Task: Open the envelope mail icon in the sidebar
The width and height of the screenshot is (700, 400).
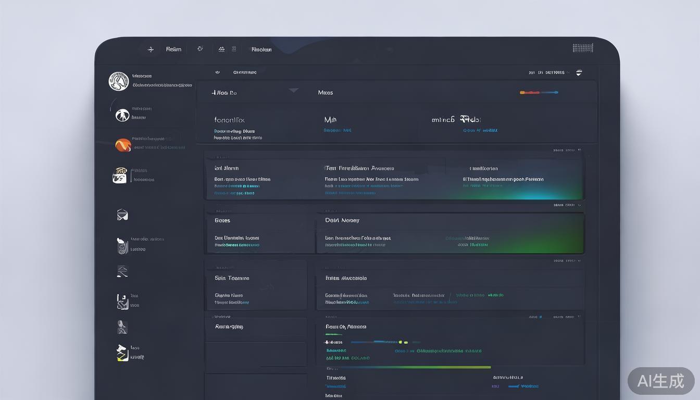Action: click(122, 215)
